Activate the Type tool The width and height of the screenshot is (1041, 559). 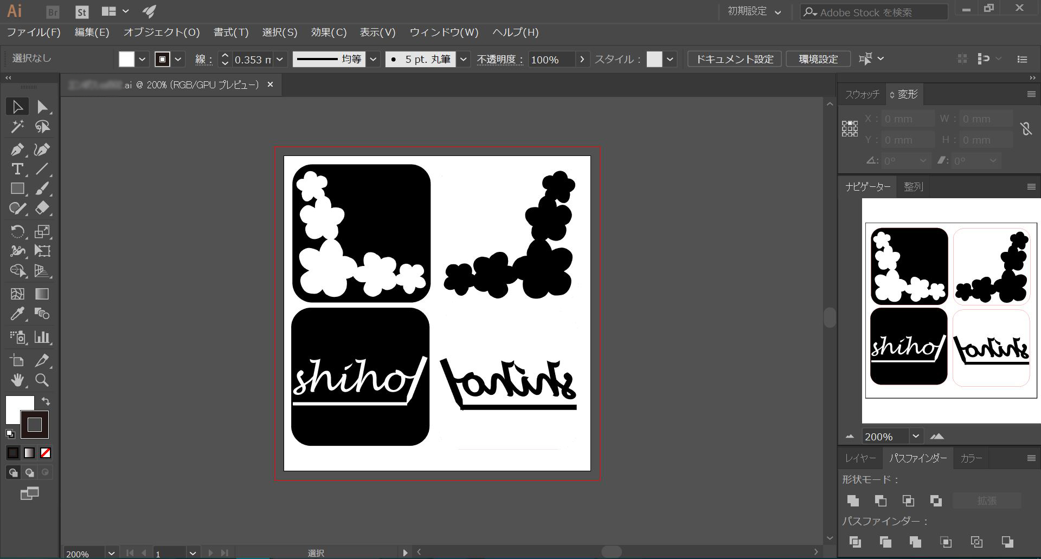pyautogui.click(x=17, y=169)
